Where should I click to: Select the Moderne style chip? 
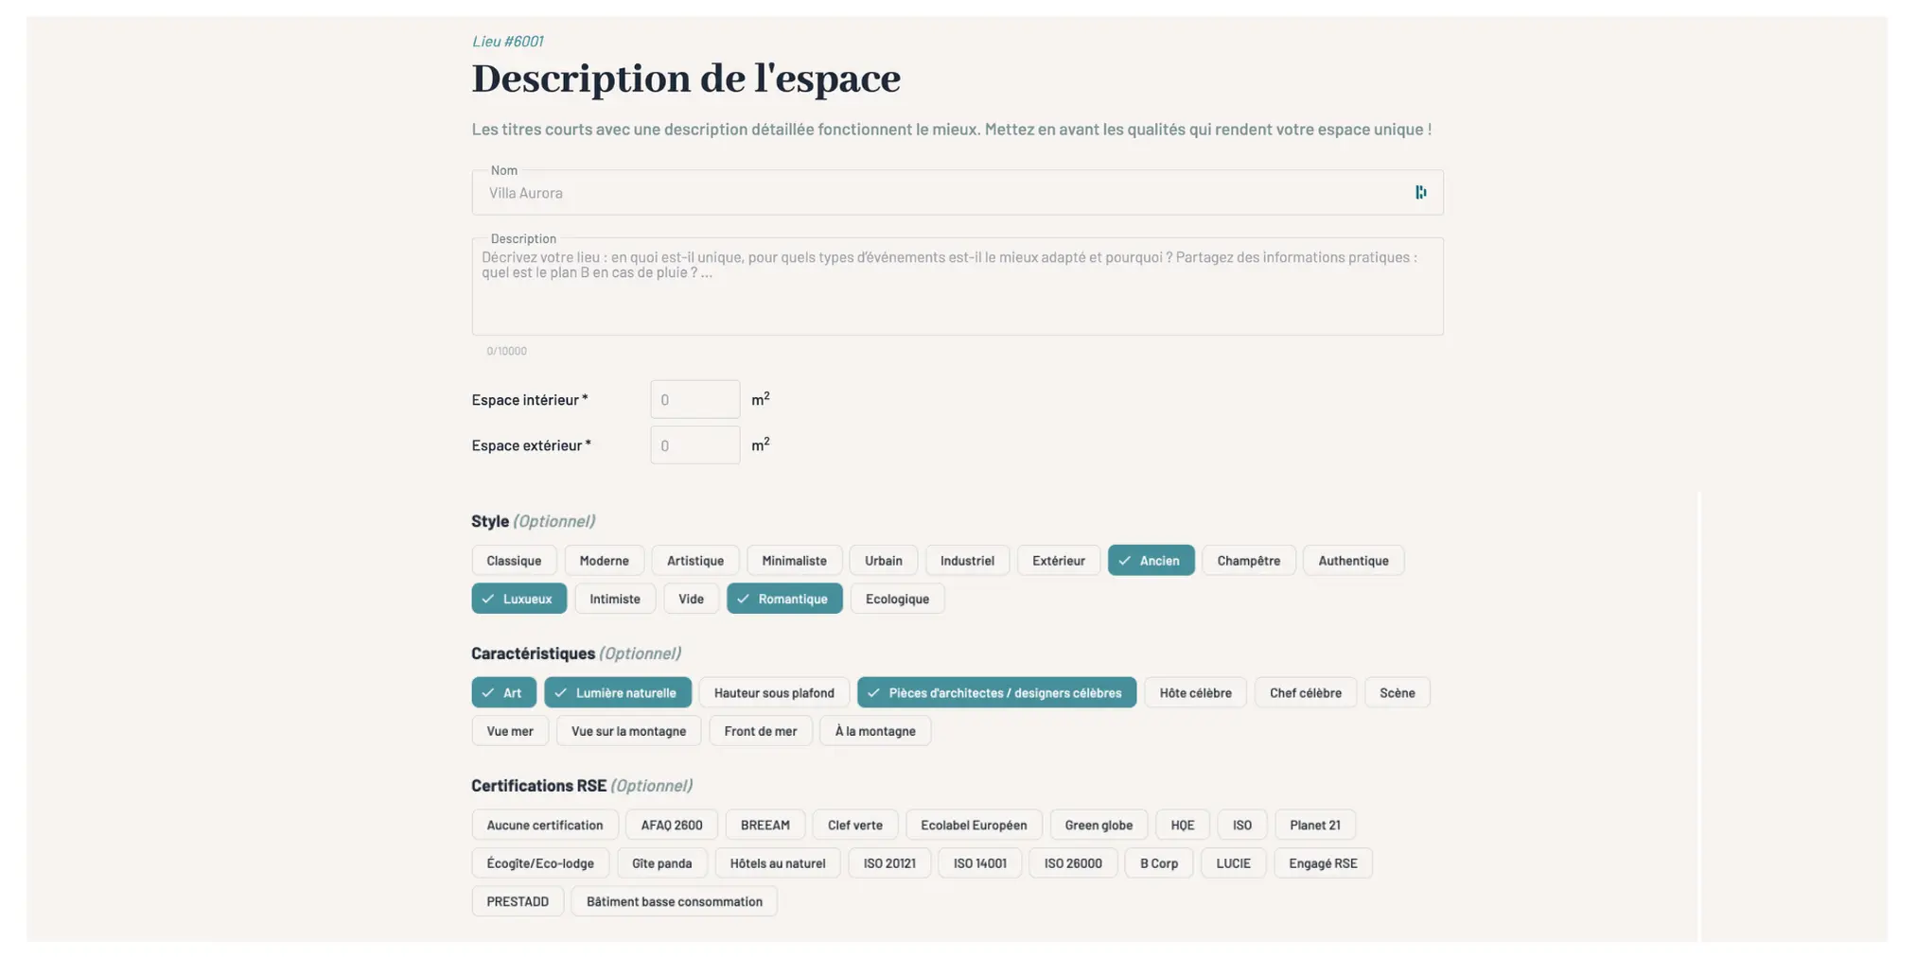tap(604, 560)
